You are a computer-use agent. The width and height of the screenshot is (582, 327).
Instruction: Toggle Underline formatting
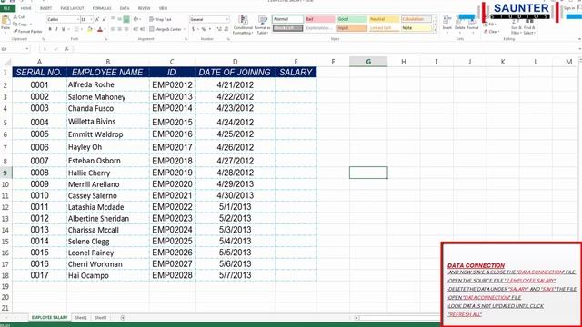tap(64, 29)
